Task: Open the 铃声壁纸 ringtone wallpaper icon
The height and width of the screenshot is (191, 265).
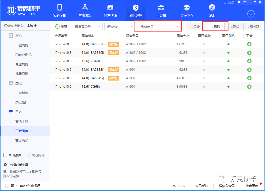Action: point(110,8)
